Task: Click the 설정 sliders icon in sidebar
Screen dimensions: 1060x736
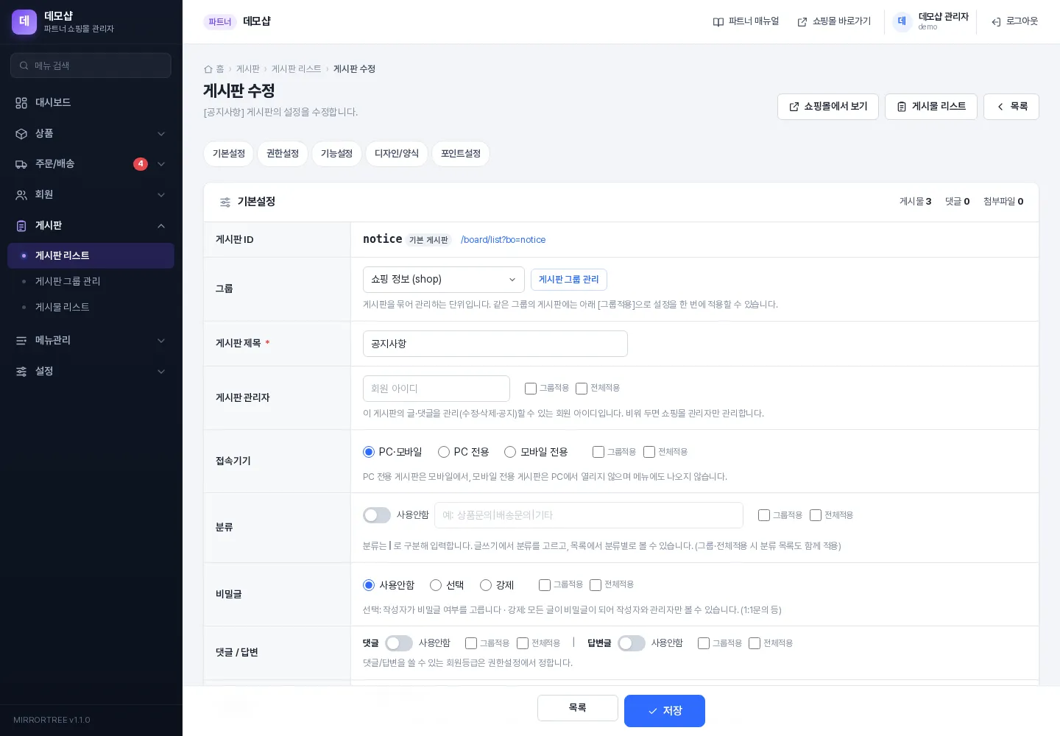Action: click(21, 372)
